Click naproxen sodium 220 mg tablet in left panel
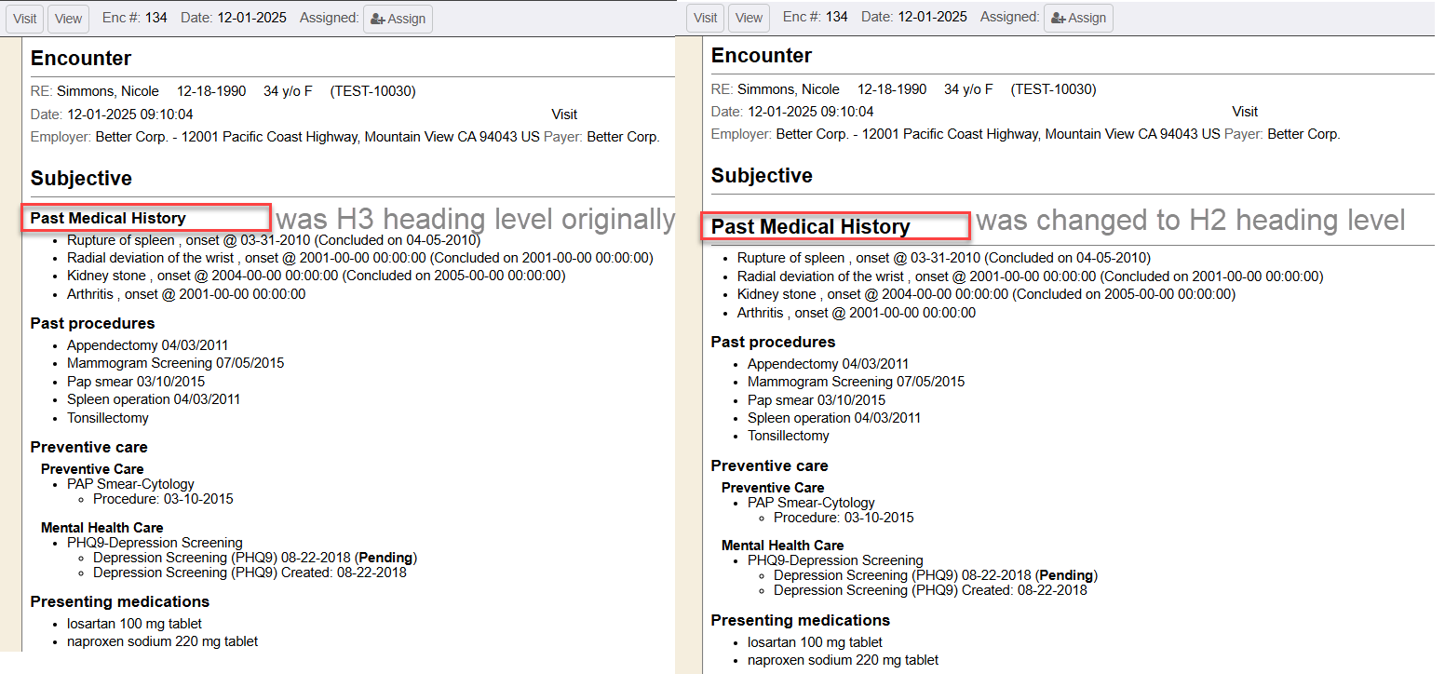Screen dimensions: 1445x674 [162, 641]
